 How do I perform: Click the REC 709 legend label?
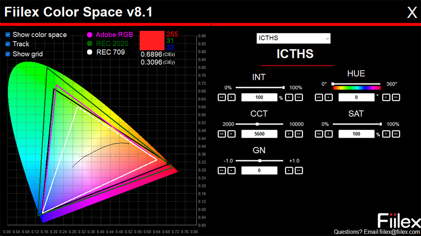point(111,52)
